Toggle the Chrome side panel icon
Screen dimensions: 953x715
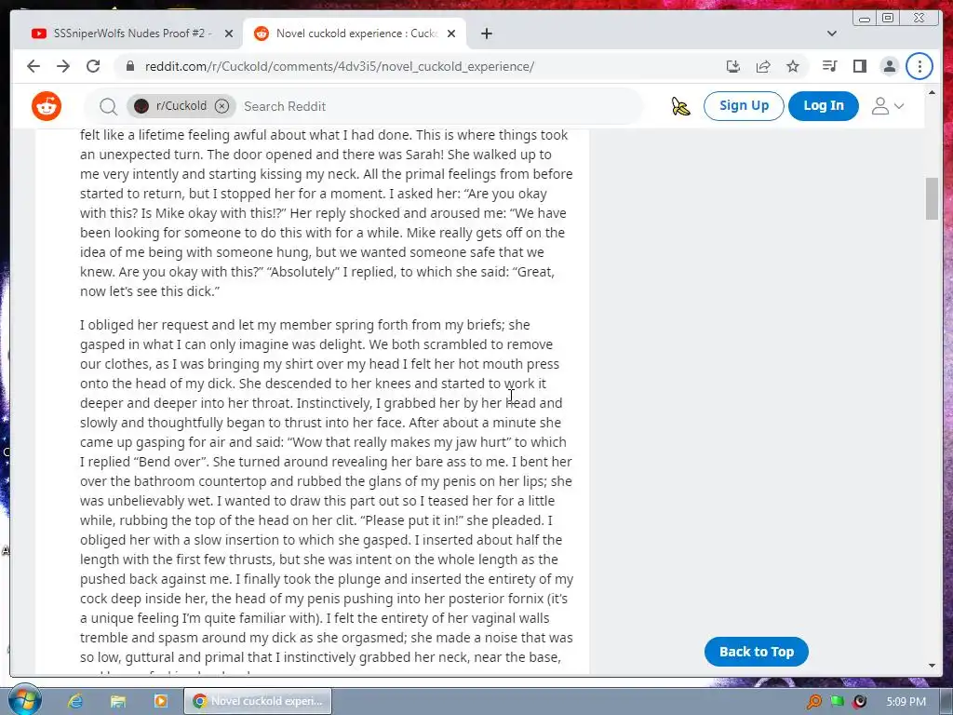pos(859,66)
